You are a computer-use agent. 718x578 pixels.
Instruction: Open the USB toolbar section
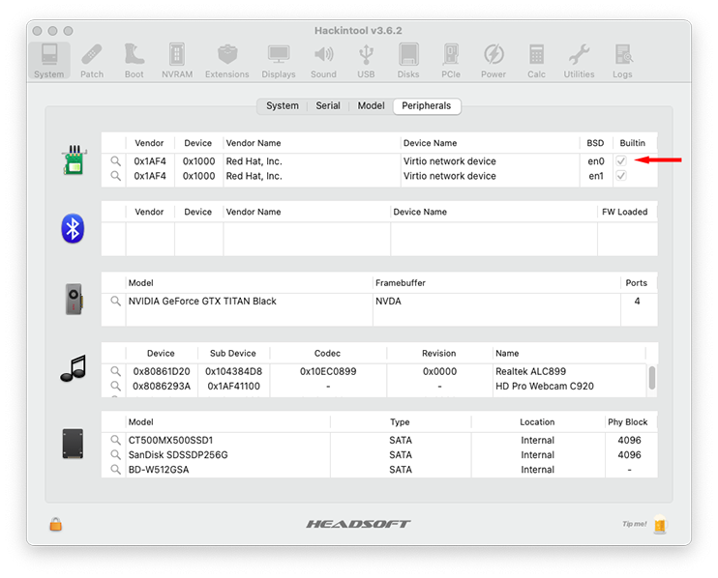tap(366, 61)
